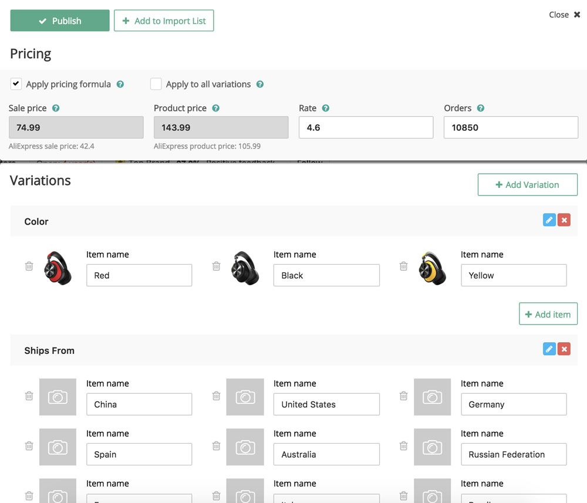
Task: Close the product editing panel
Action: point(564,15)
